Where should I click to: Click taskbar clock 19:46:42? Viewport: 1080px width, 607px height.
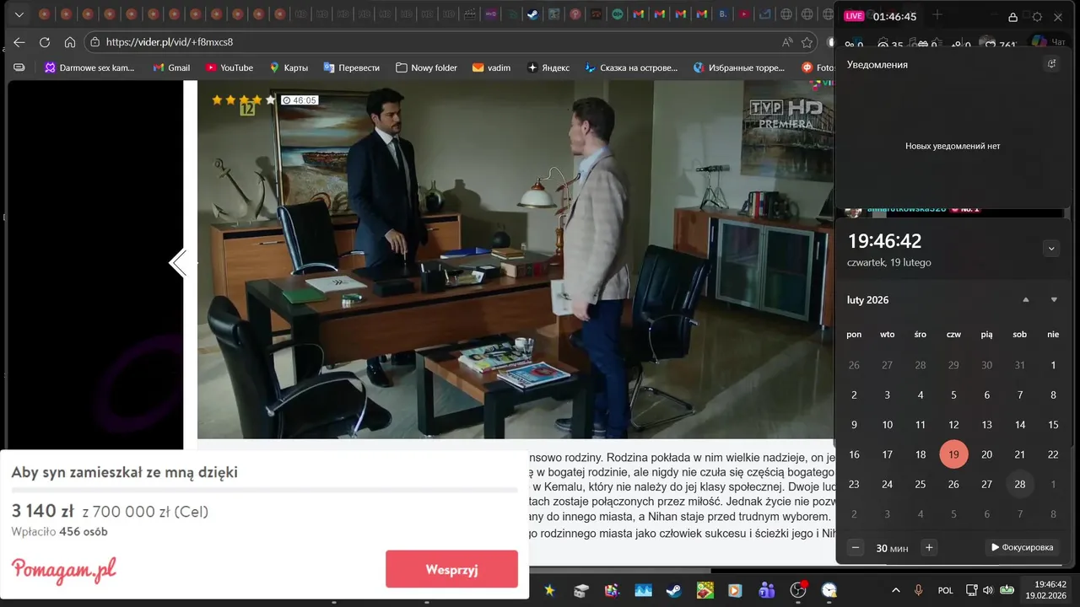(x=1046, y=590)
